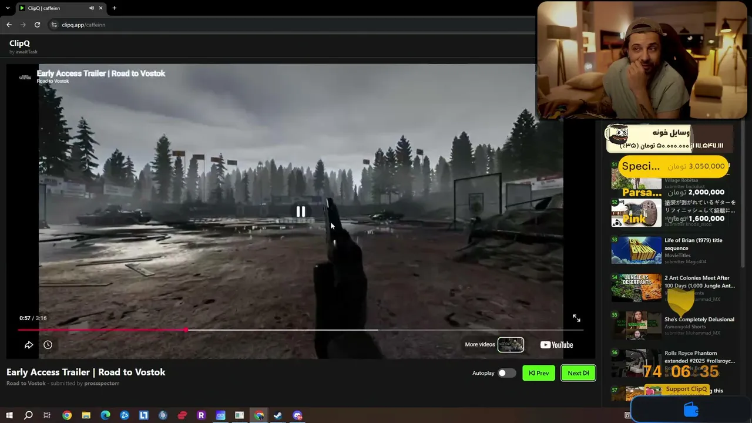
Task: Open the purple R app on the taskbar
Action: [201, 415]
